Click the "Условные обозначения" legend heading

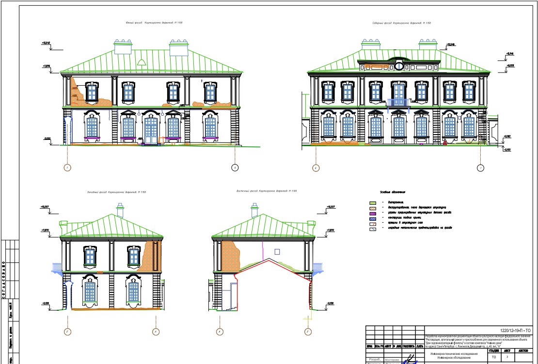pos(393,193)
